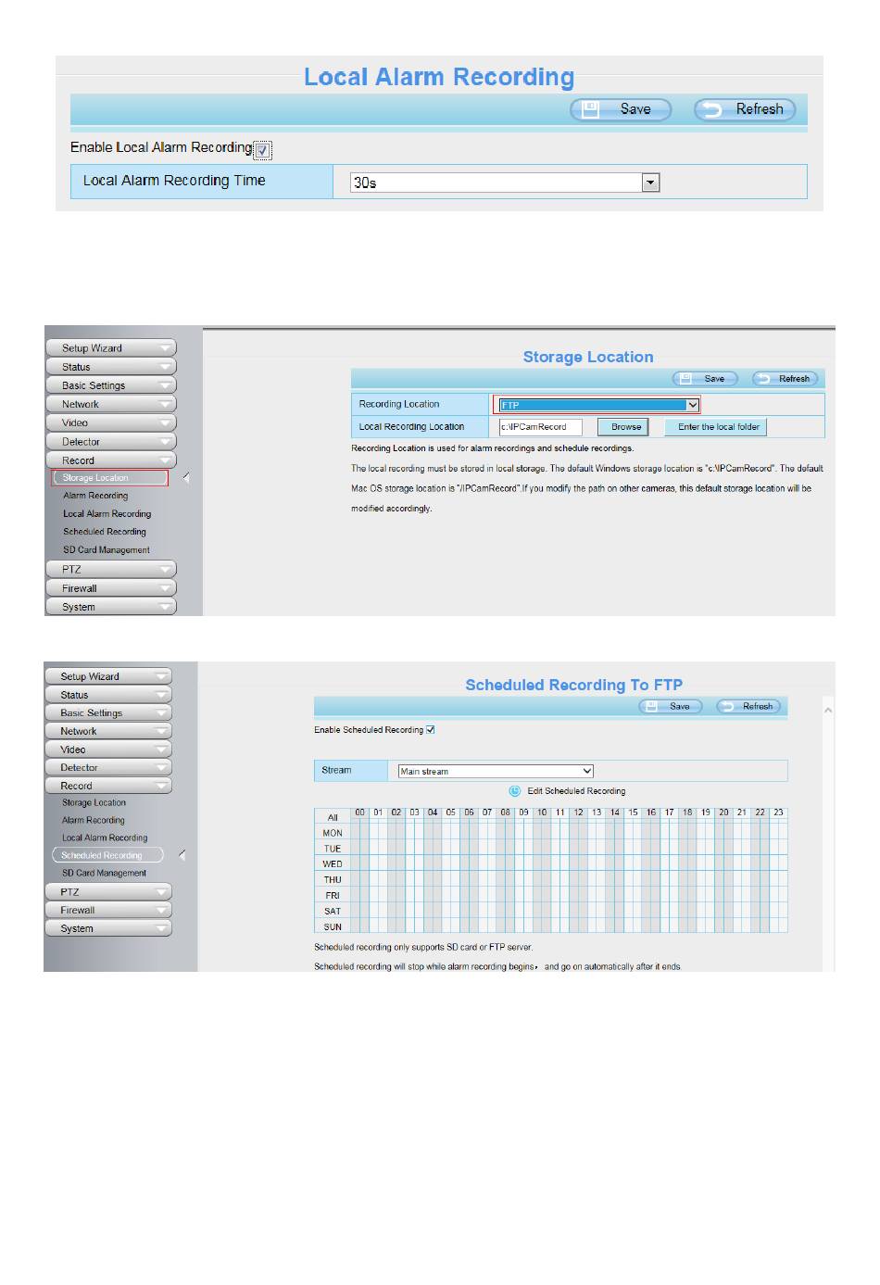Expand System menu in Storage Location sidebar
The image size is (880, 1285).
tap(110, 607)
